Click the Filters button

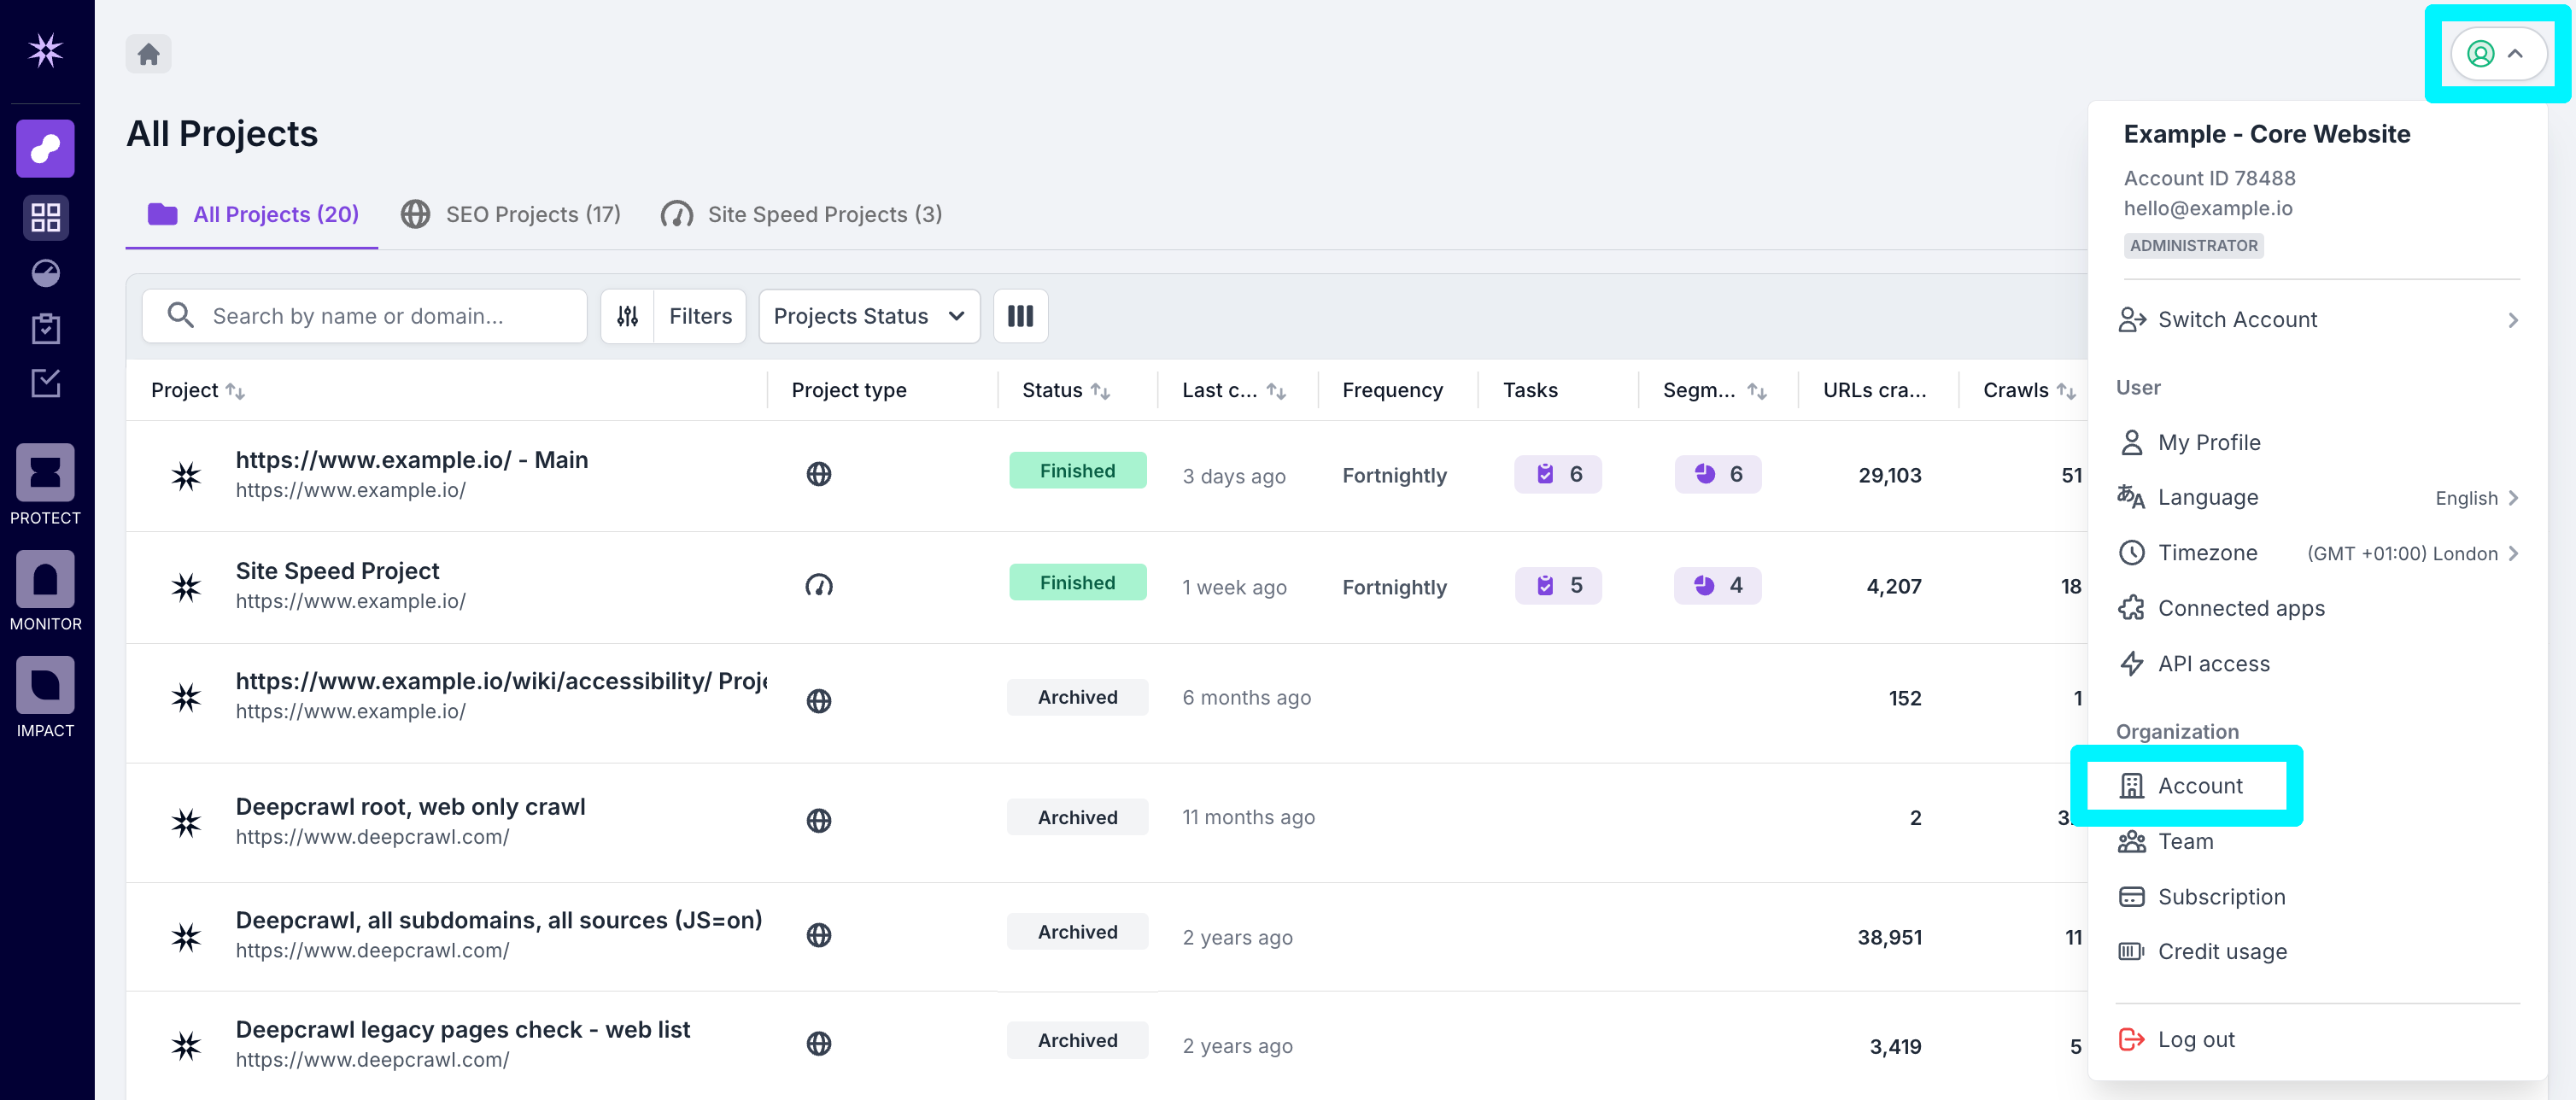coord(700,316)
